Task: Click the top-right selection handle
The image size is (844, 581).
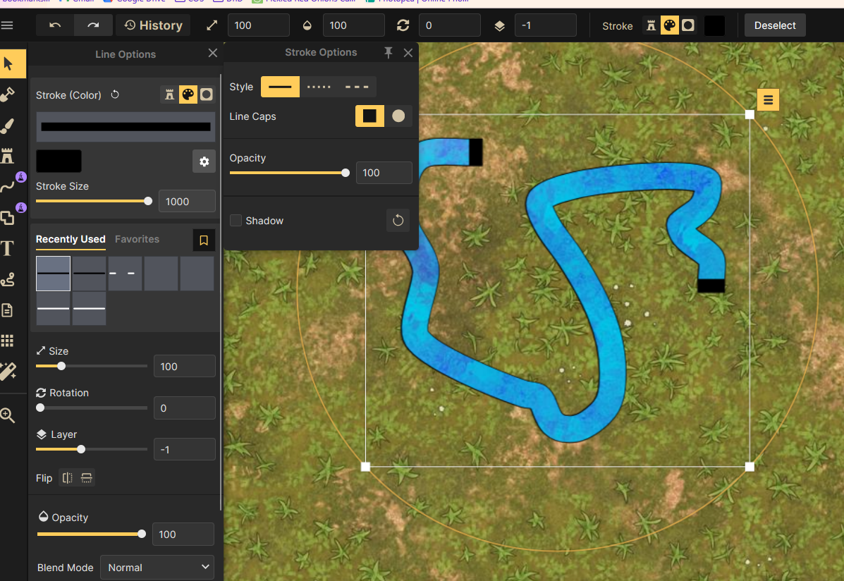Action: (750, 114)
